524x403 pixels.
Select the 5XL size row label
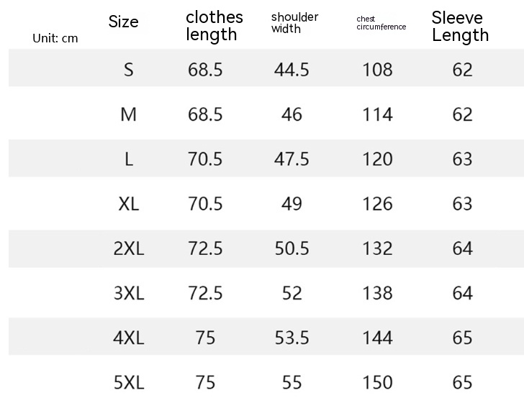[x=129, y=382]
